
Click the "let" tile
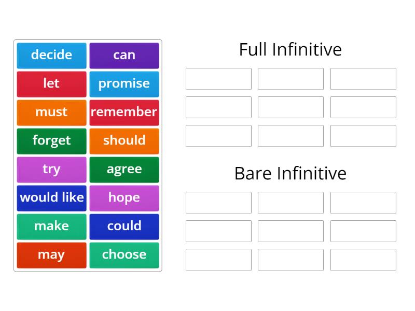coord(51,84)
